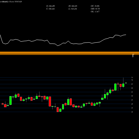The image size is (139, 139).
Task: Select the green candle with wick reaching 75
Action: click(123, 85)
